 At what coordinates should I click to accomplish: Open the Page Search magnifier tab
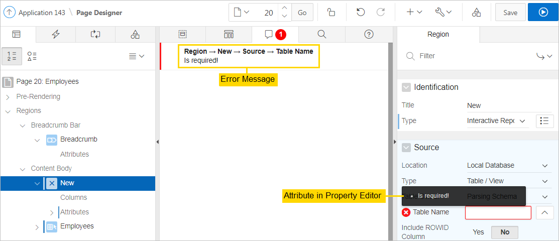(x=322, y=34)
